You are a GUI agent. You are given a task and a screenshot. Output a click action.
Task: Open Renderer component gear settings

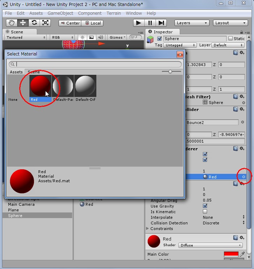pyautogui.click(x=242, y=149)
